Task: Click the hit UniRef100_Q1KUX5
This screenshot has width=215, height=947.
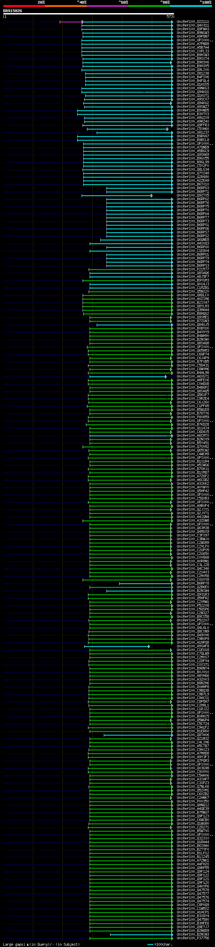Action: coord(193,85)
